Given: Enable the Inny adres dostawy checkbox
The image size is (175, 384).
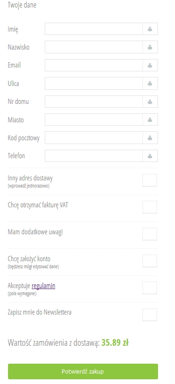Looking at the screenshot, I should (x=150, y=180).
